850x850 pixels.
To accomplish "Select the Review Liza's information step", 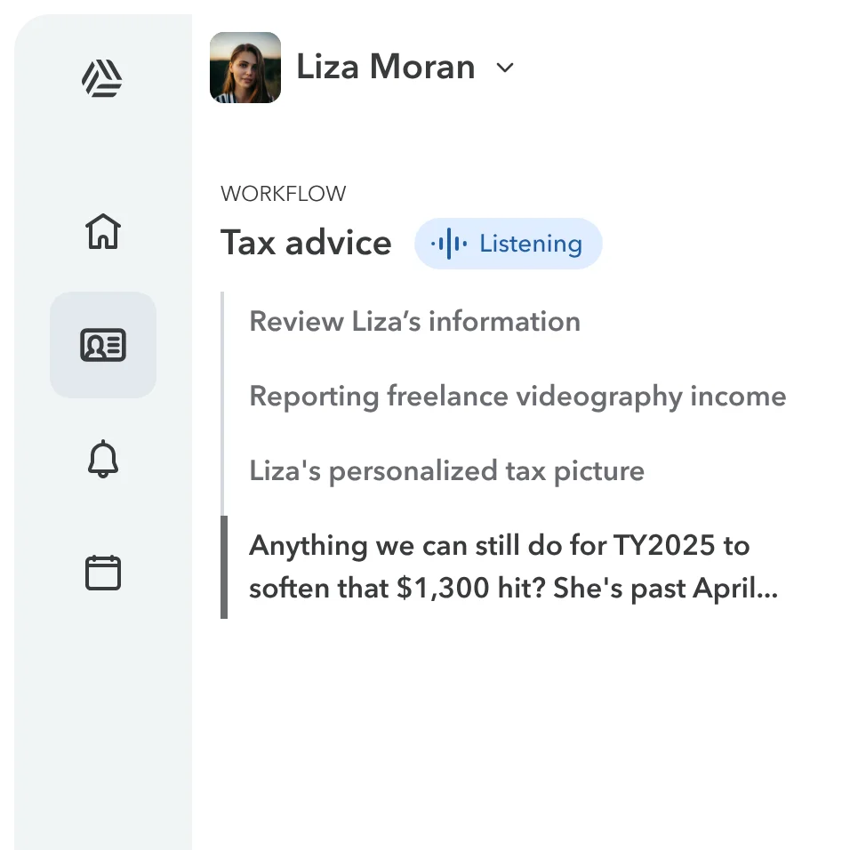I will [414, 322].
